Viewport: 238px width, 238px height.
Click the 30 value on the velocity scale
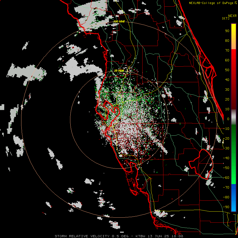point(227,90)
